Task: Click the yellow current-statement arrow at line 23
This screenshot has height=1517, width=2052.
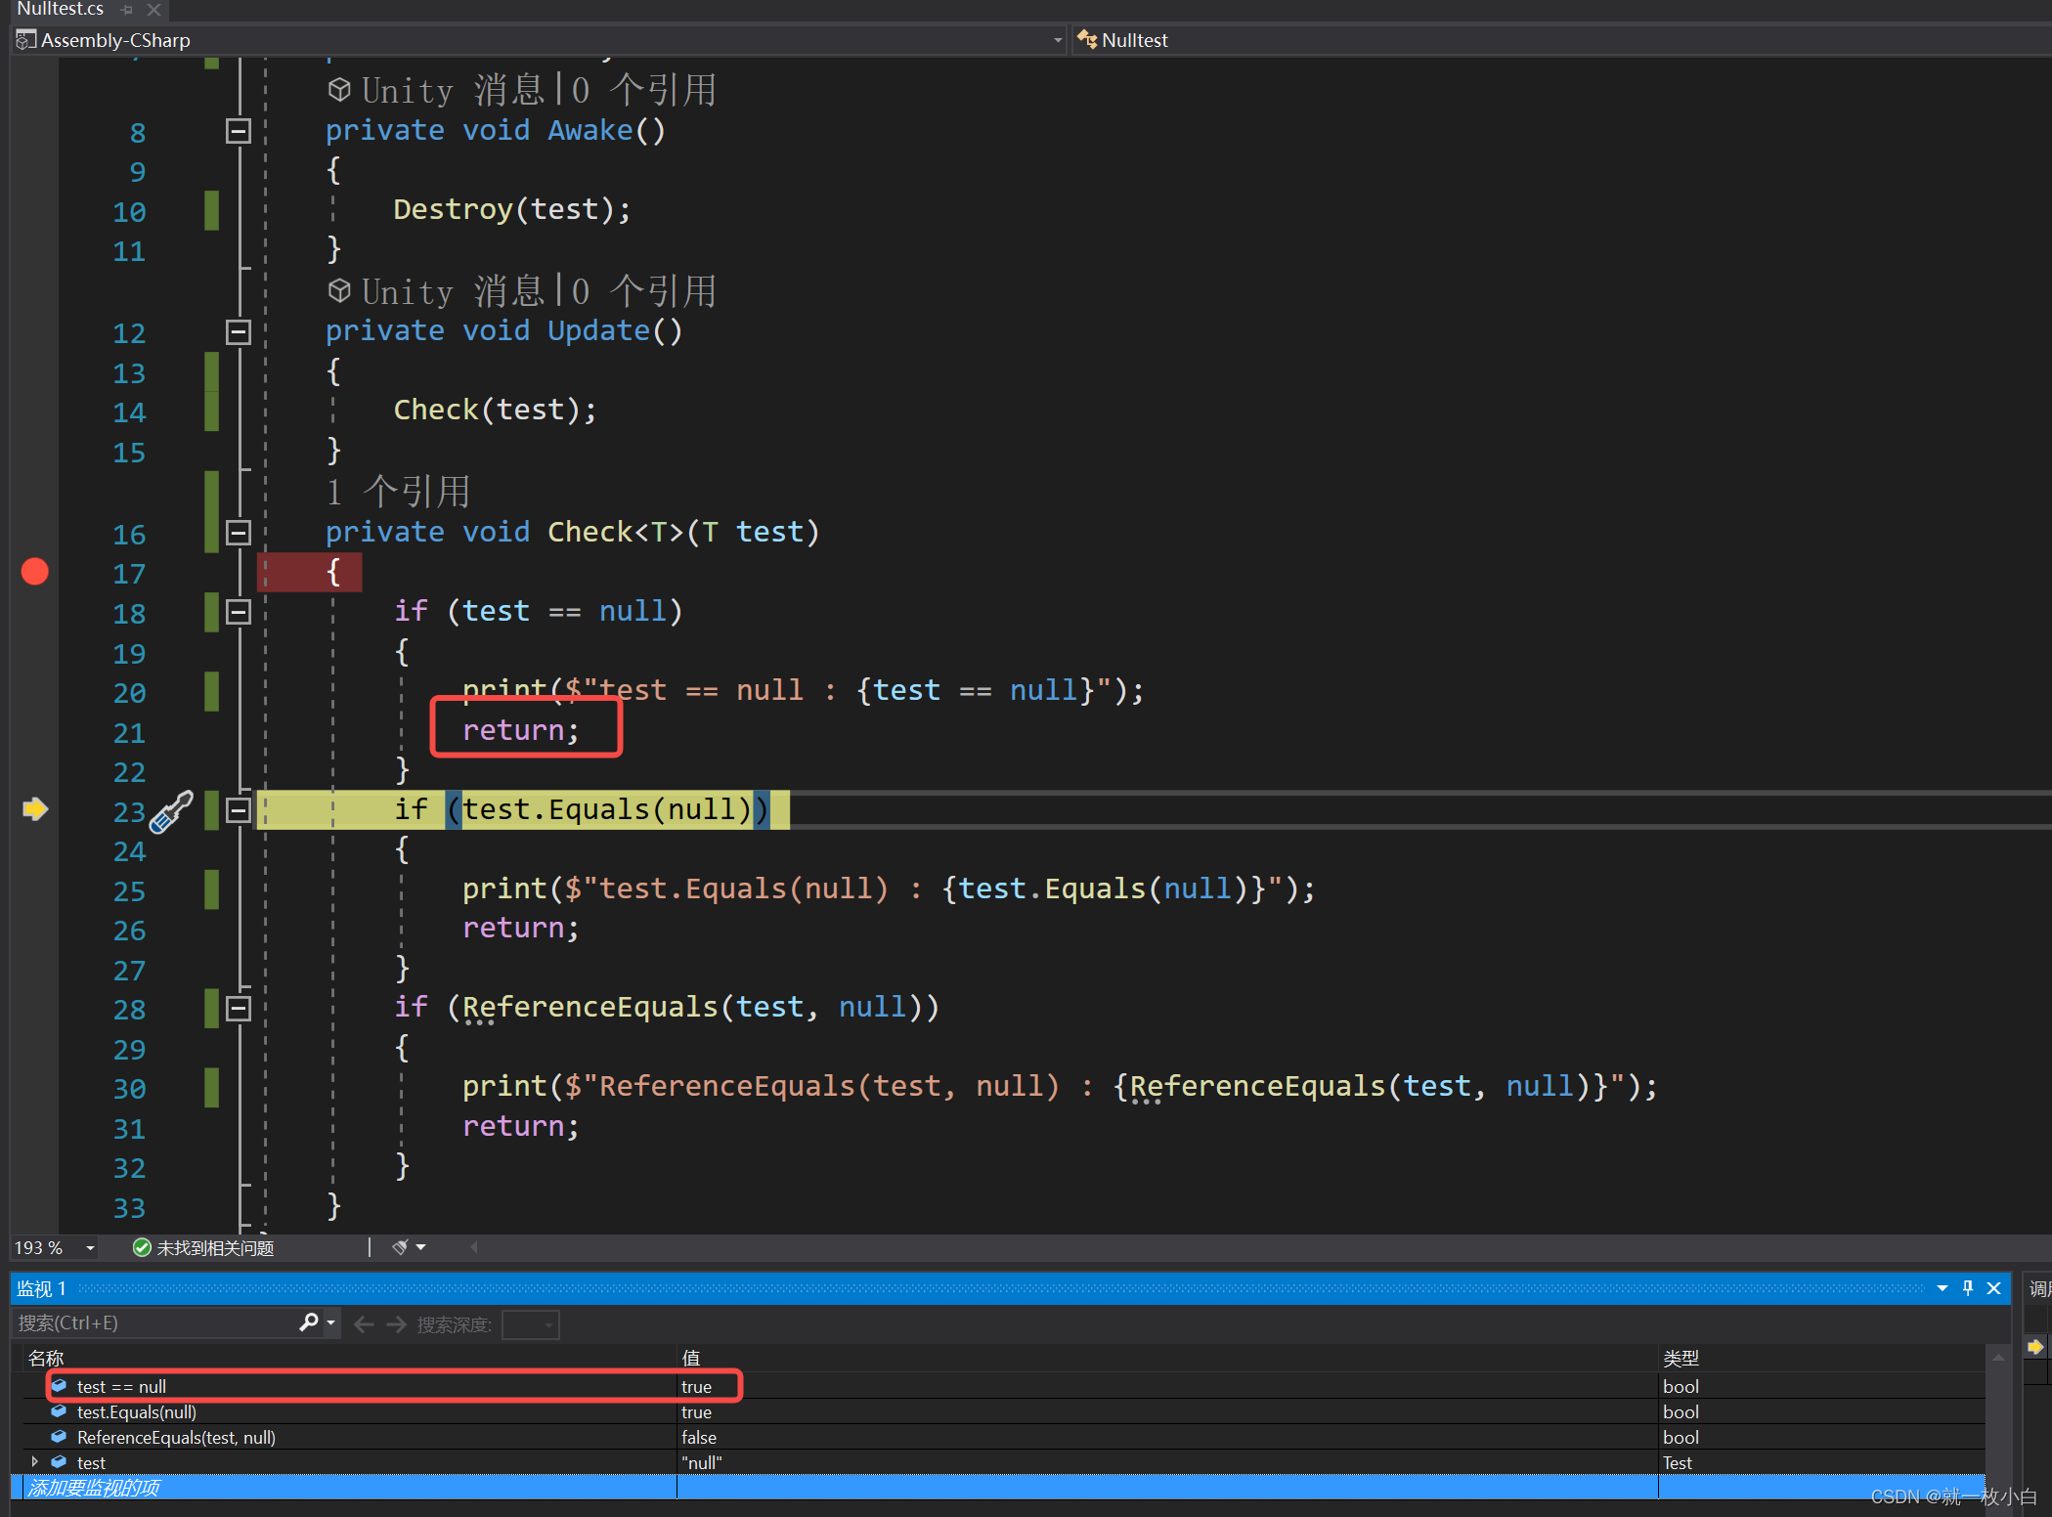Action: pyautogui.click(x=35, y=809)
